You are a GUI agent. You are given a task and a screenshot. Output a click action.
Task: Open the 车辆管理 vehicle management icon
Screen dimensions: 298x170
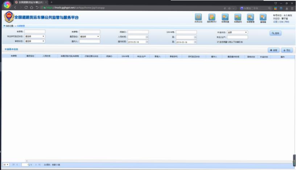pyautogui.click(x=251, y=17)
